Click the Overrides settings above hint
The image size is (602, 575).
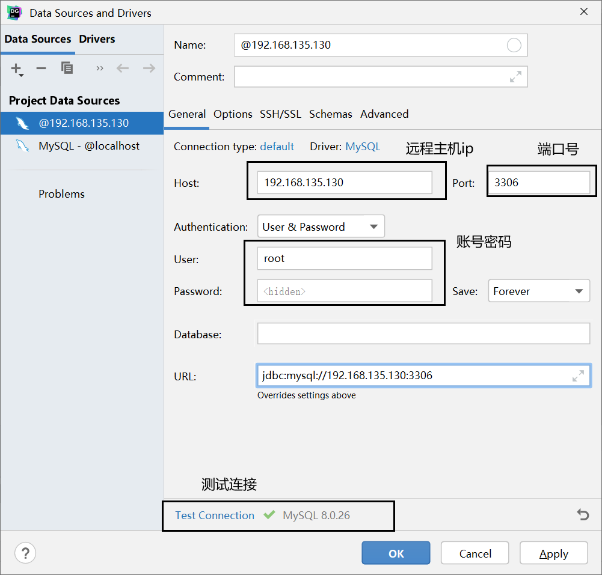[306, 395]
